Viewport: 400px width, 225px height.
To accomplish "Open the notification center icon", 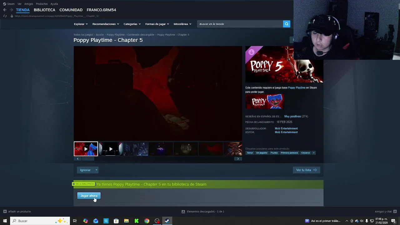I will click(394, 221).
